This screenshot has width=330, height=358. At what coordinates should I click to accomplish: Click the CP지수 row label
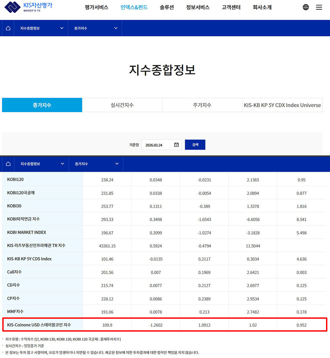(x=13, y=298)
